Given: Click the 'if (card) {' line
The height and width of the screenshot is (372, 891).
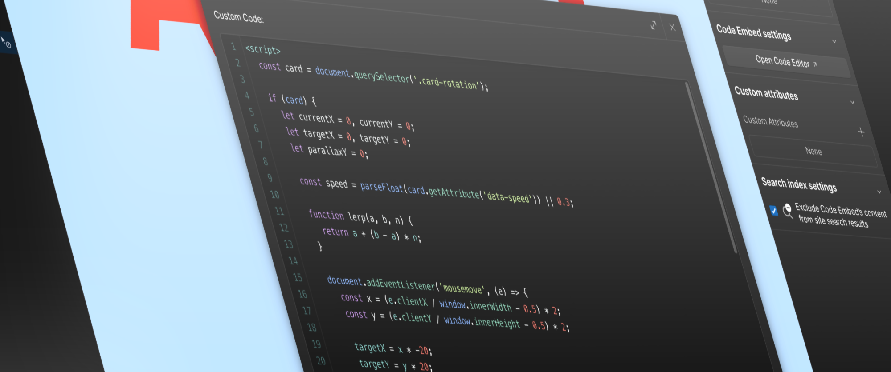Looking at the screenshot, I should tap(292, 100).
